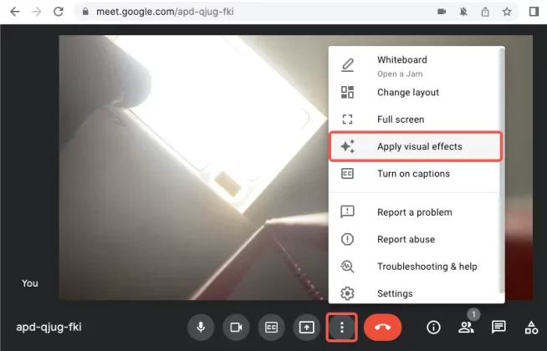
Task: Click the browser forward arrow
Action: pyautogui.click(x=37, y=12)
